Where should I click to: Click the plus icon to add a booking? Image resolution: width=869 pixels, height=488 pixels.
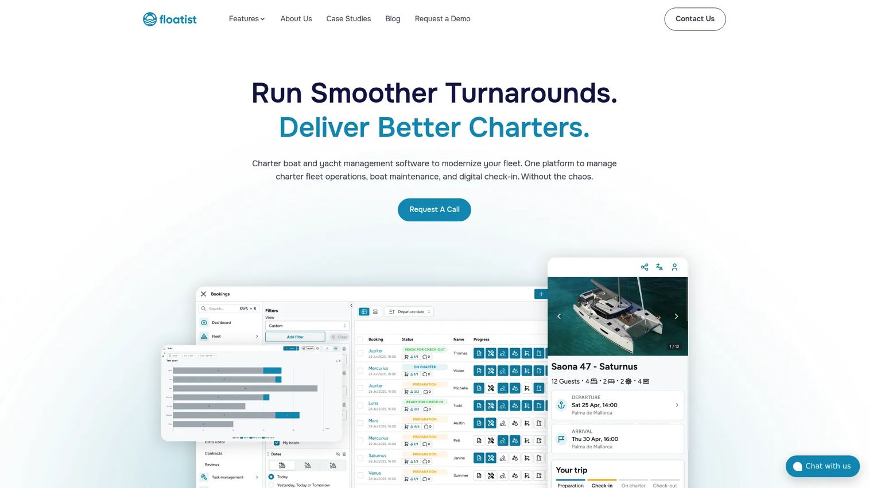click(x=541, y=294)
